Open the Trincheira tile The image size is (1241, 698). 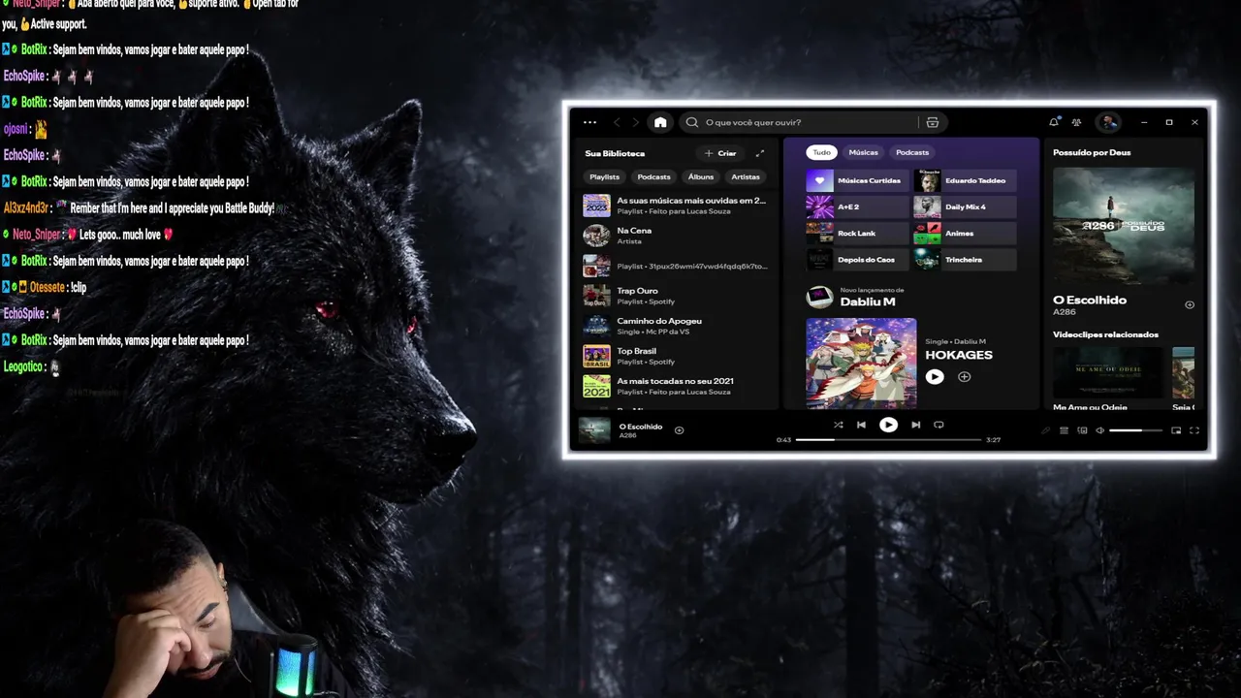pos(965,259)
